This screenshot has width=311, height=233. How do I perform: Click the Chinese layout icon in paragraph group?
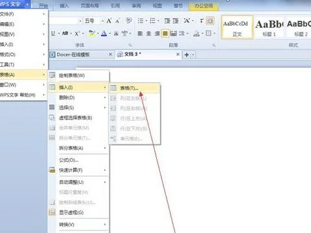point(187,21)
